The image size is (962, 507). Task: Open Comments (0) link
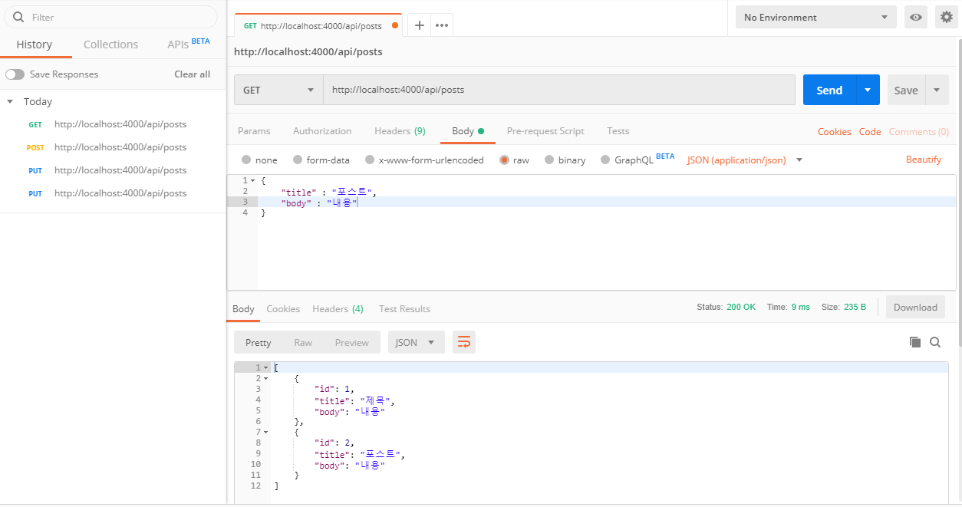(919, 132)
